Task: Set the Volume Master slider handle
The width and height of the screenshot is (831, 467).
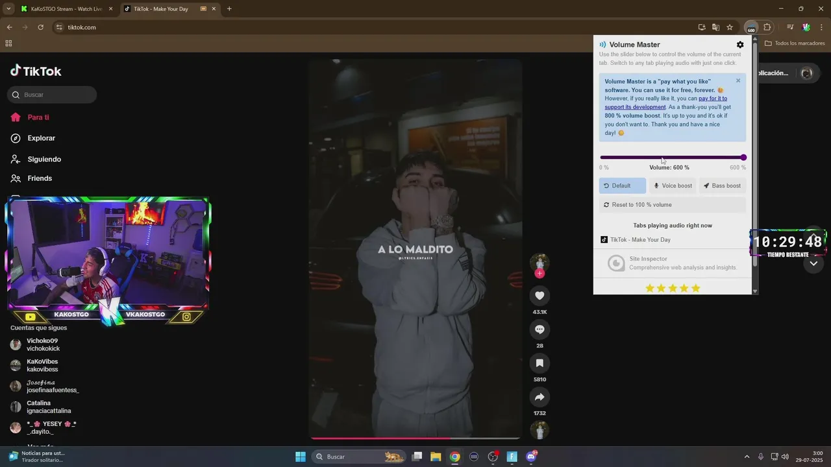Action: (743, 157)
